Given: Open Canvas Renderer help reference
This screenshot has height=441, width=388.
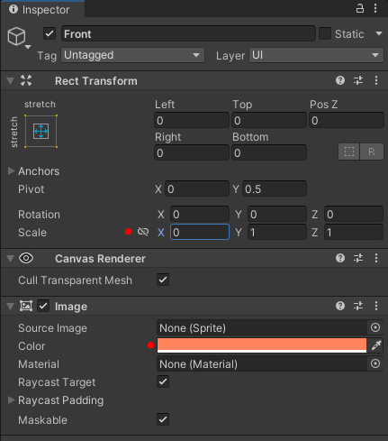Looking at the screenshot, I should [x=340, y=258].
